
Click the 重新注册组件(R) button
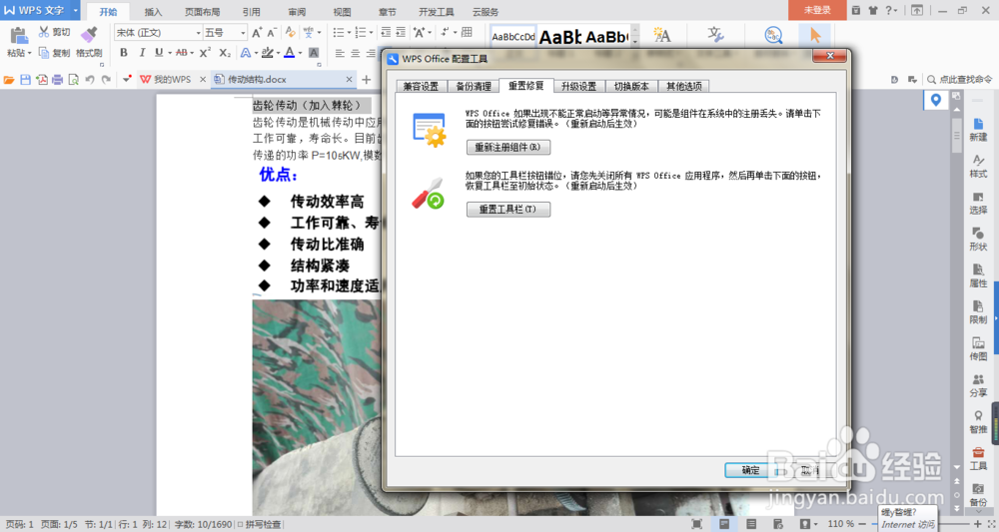[507, 147]
